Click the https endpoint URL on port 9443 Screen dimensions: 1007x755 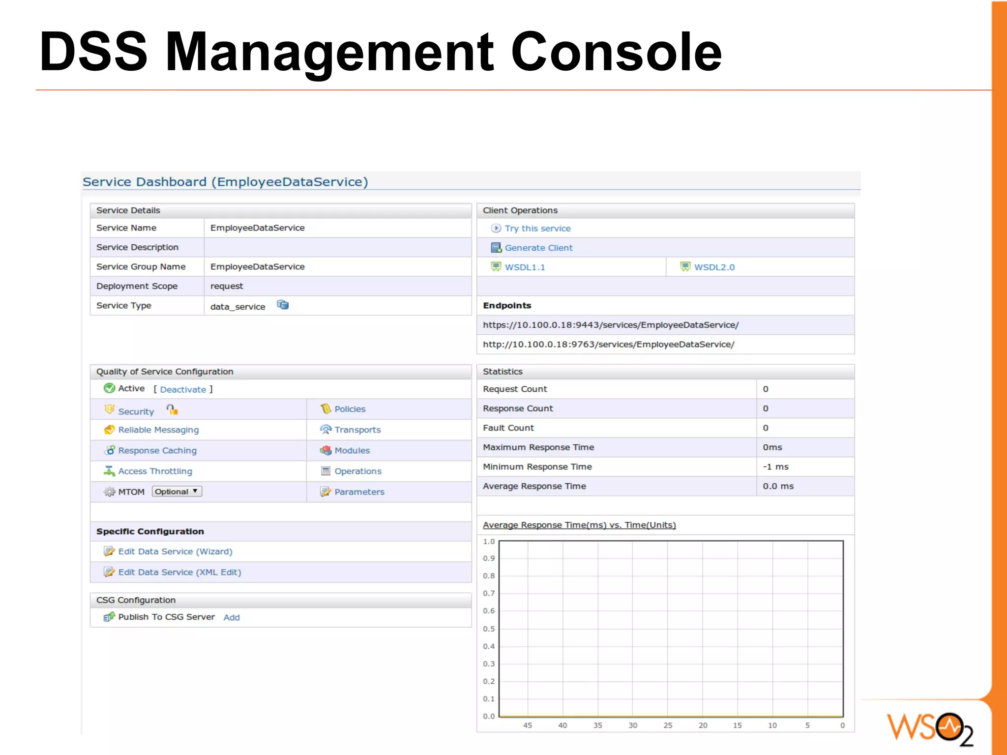coord(611,325)
